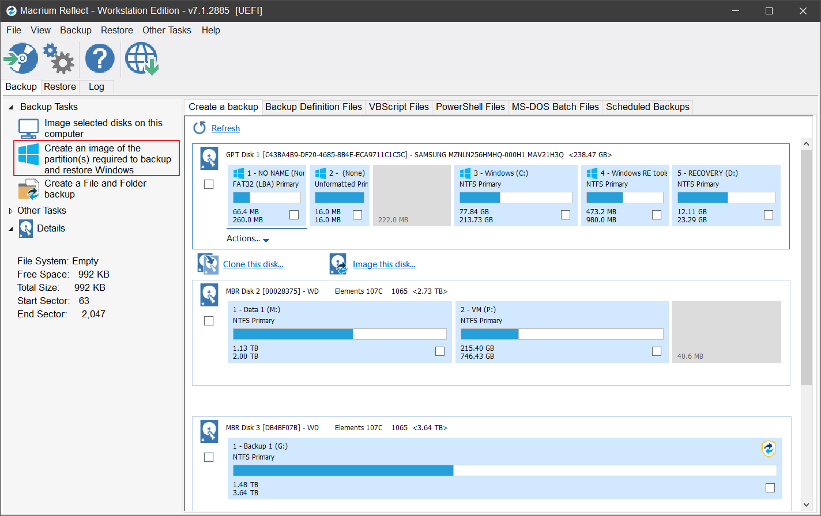Tick the checkbox for 2 - (None) partition
The height and width of the screenshot is (516, 821).
[x=357, y=215]
